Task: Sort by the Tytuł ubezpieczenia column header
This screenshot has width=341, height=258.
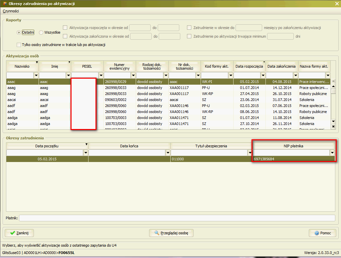Action: tap(211, 146)
